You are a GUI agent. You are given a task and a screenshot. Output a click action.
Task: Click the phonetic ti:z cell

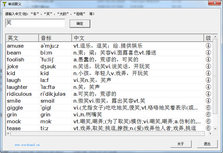[x=44, y=128]
